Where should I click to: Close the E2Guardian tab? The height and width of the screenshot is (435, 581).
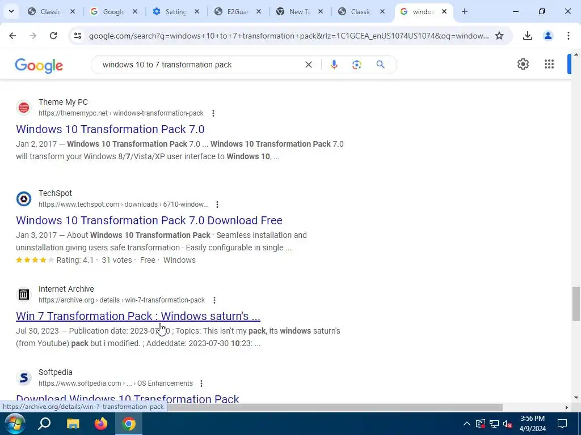[259, 11]
